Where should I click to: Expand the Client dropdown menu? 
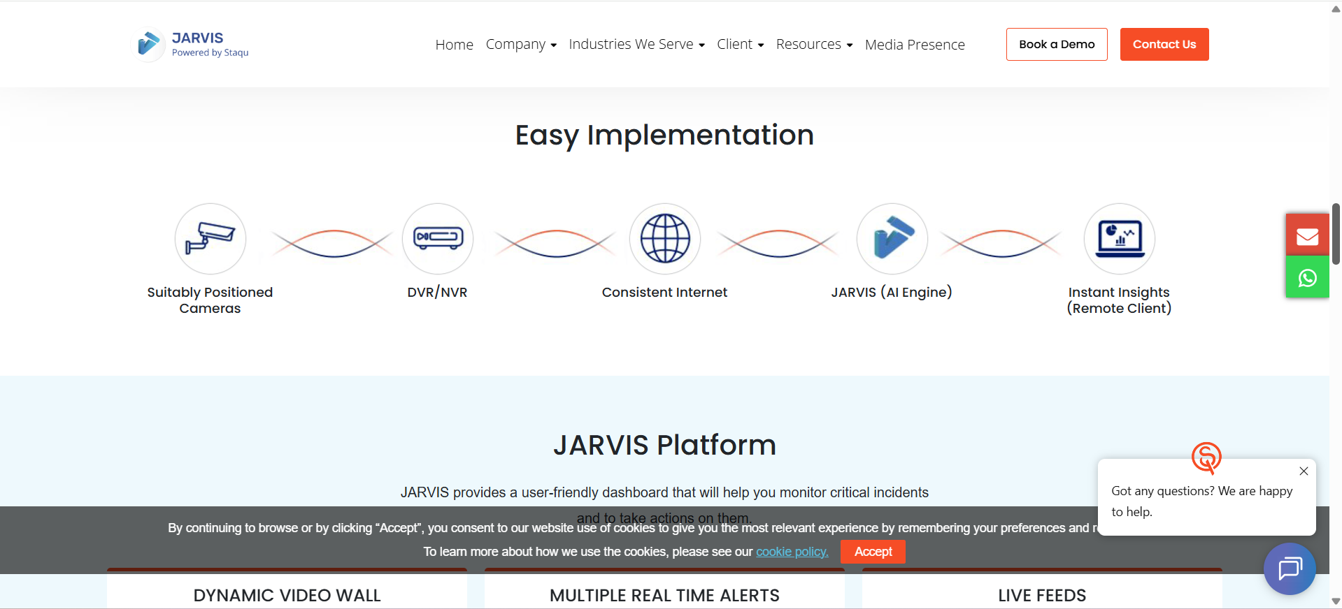tap(740, 45)
